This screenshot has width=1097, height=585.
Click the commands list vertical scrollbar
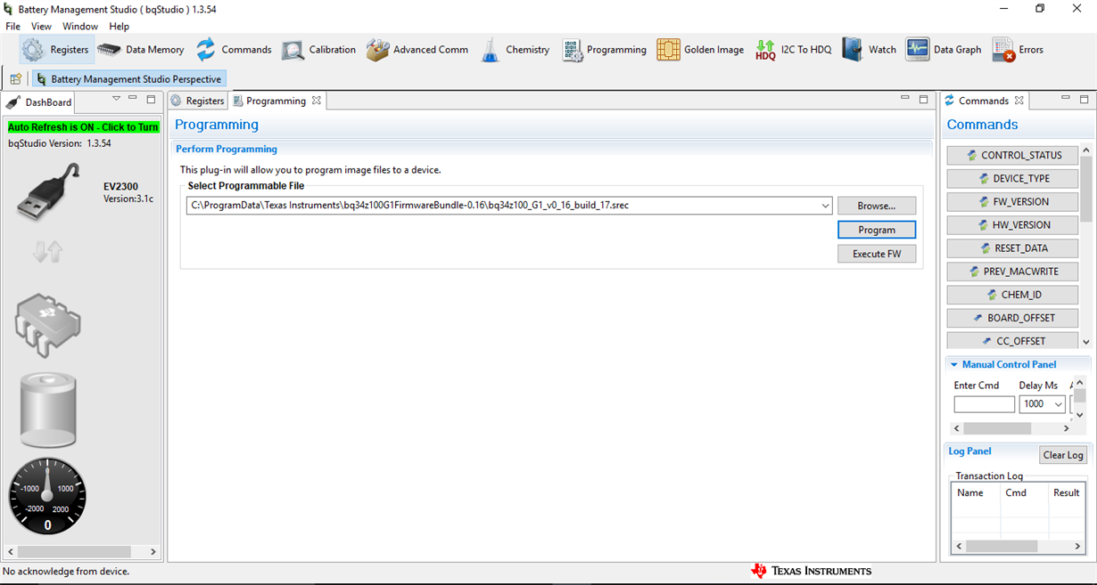[1085, 247]
